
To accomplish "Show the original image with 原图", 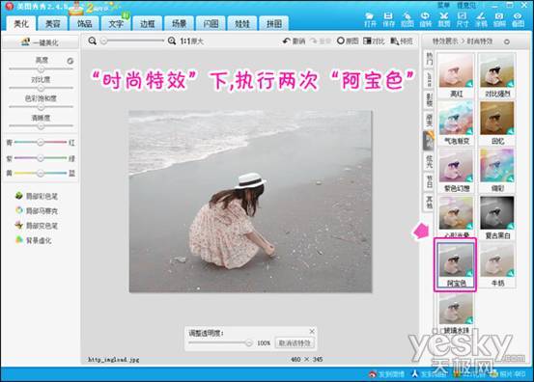I will [348, 41].
